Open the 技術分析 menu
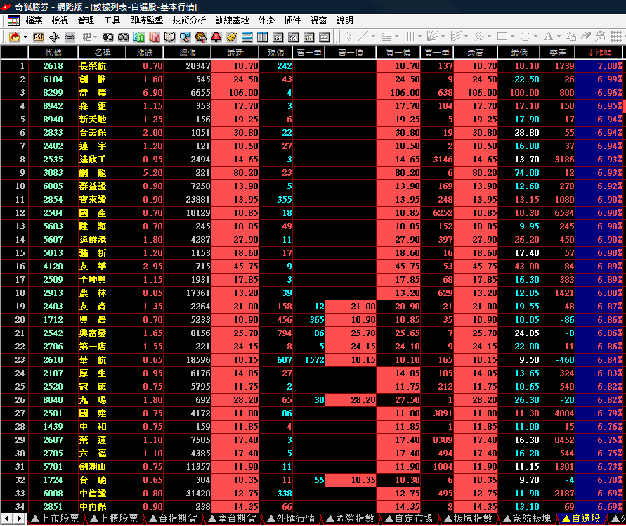Screen dimensions: 626x526 pyautogui.click(x=189, y=20)
